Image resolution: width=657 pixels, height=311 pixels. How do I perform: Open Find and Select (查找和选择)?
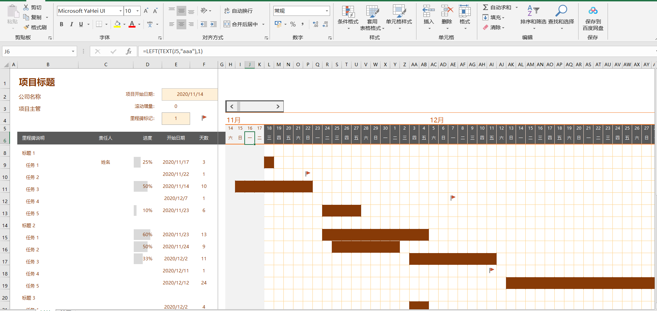561,17
